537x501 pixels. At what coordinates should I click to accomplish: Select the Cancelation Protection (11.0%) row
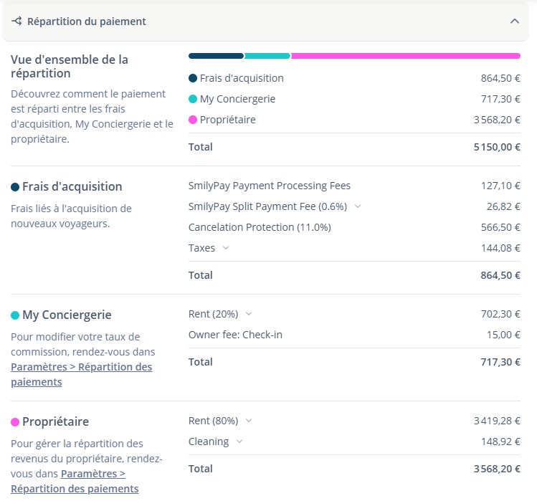[x=260, y=227]
